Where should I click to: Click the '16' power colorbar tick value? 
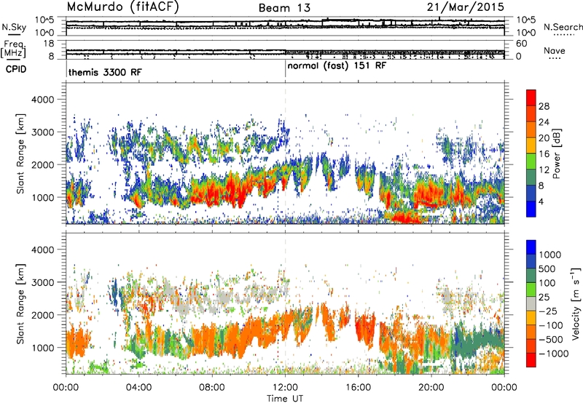click(544, 154)
